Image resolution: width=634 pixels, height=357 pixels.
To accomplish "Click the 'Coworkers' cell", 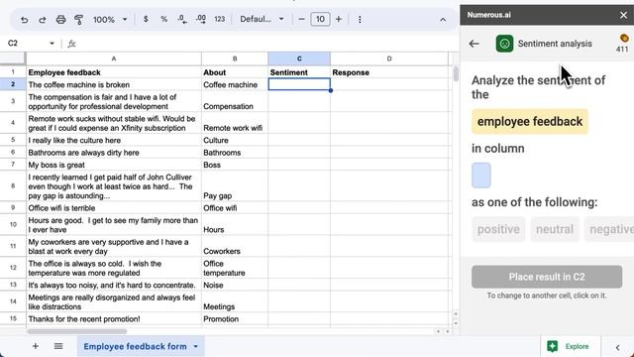I will click(x=235, y=247).
